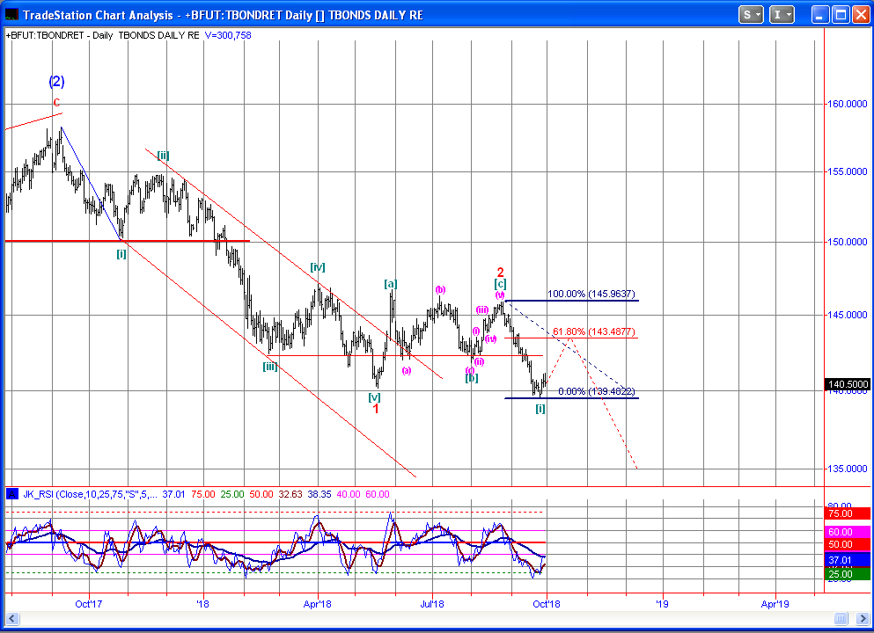
Task: Click the 140.5000 current price tag
Action: 848,384
